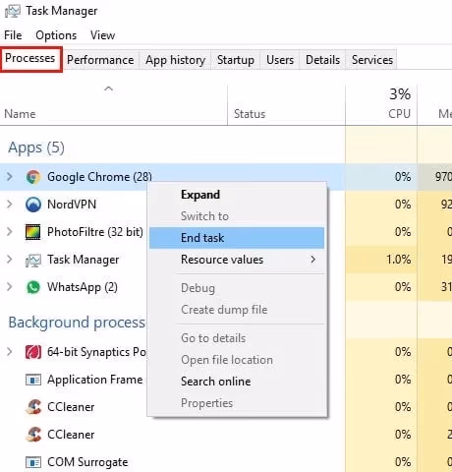Expand the PhotoFiltre process group
The width and height of the screenshot is (452, 472).
tap(10, 232)
